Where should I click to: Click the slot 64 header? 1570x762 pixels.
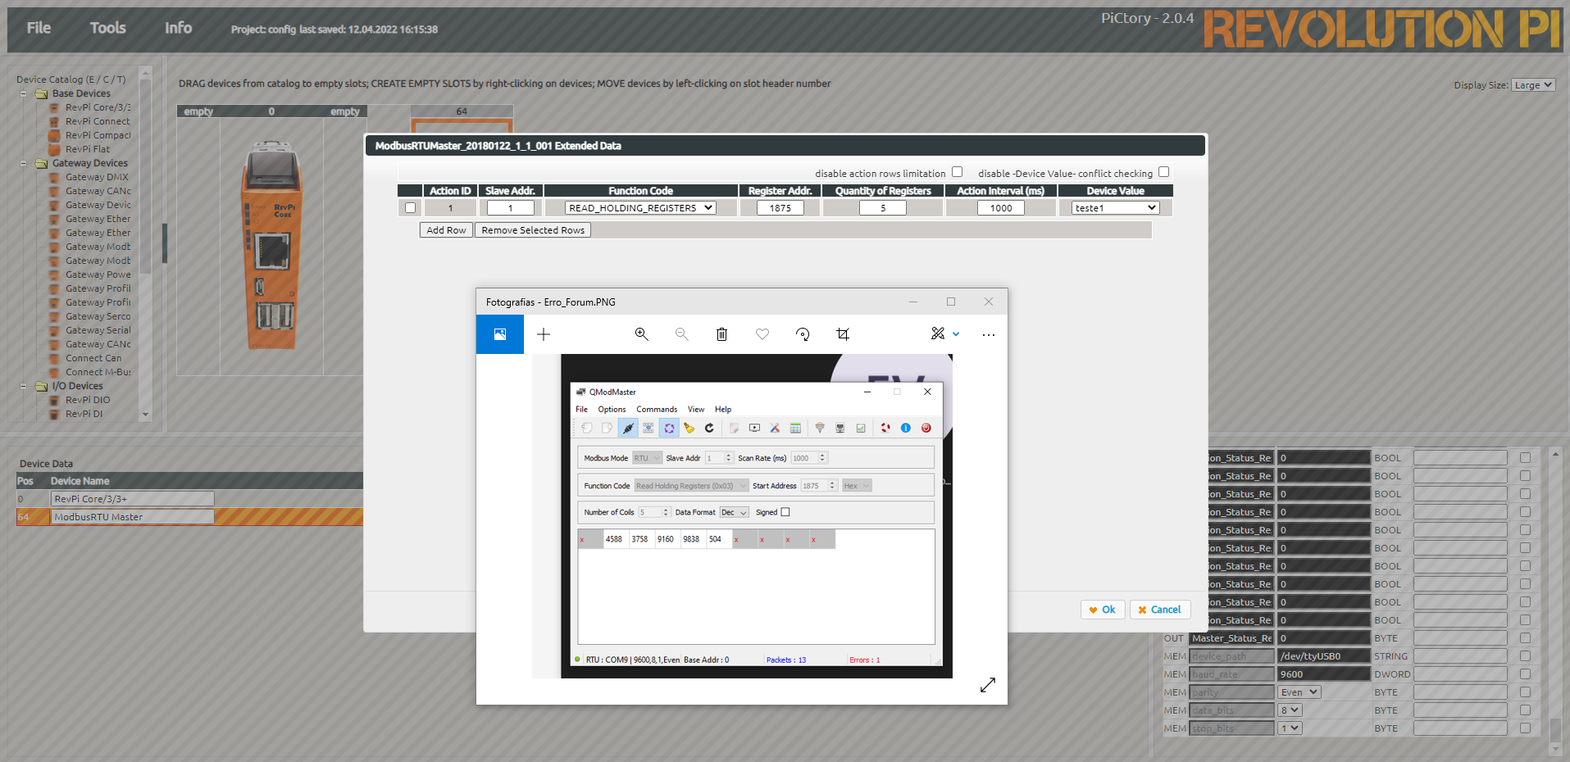point(462,111)
